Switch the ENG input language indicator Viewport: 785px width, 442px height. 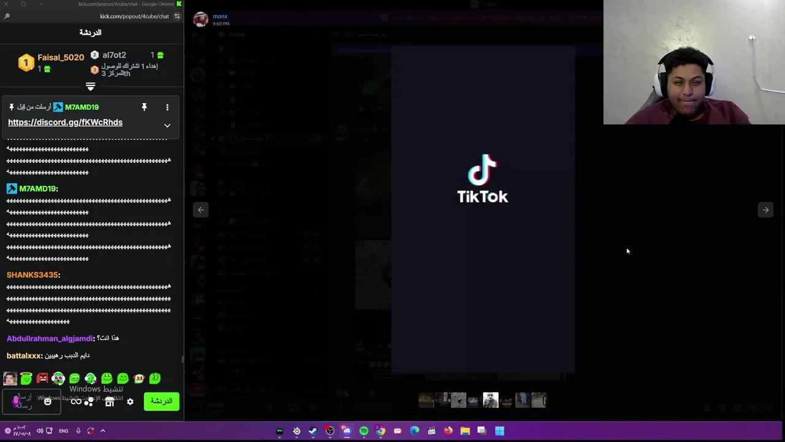pyautogui.click(x=64, y=431)
